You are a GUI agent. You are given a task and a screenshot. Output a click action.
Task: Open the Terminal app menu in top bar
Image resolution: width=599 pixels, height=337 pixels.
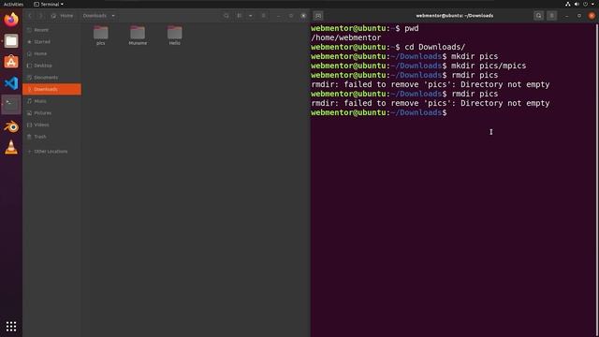(x=49, y=4)
